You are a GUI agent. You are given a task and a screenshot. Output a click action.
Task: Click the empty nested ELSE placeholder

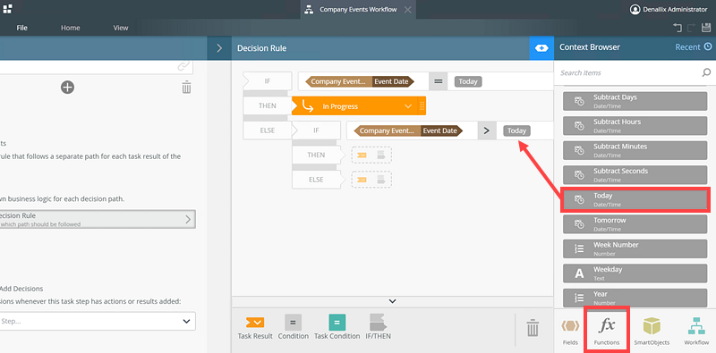pos(371,180)
